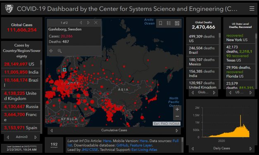
Task: Click the Esri, FAO, NOAA attribution
Action: [x=166, y=124]
